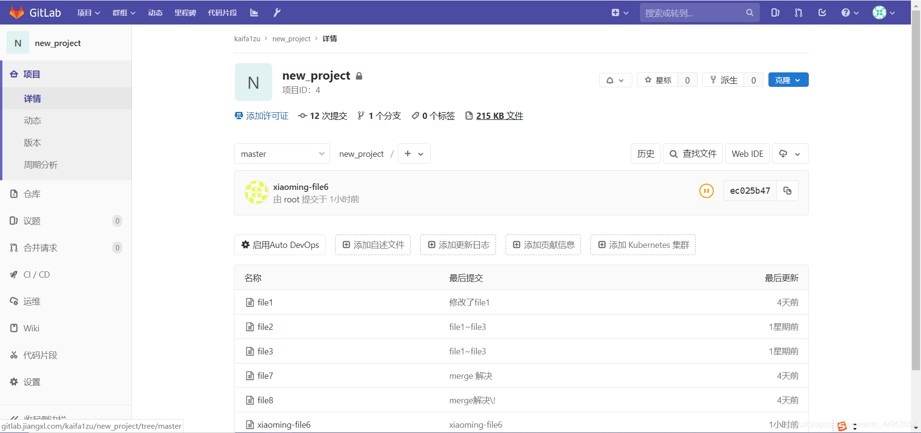Click 启用Auto DevOps button
The height and width of the screenshot is (433, 921).
[280, 245]
